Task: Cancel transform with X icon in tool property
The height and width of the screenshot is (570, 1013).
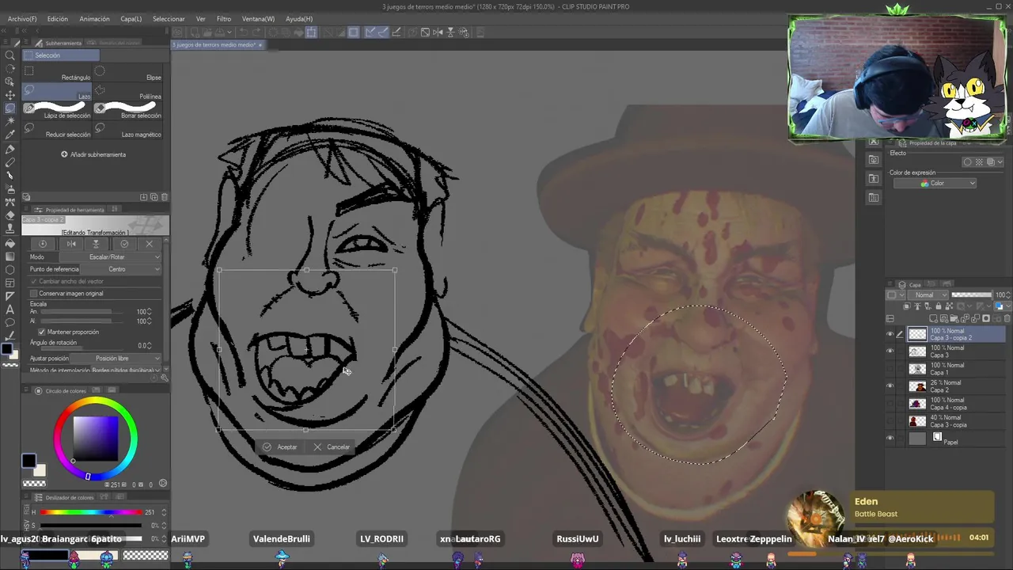Action: (x=150, y=244)
